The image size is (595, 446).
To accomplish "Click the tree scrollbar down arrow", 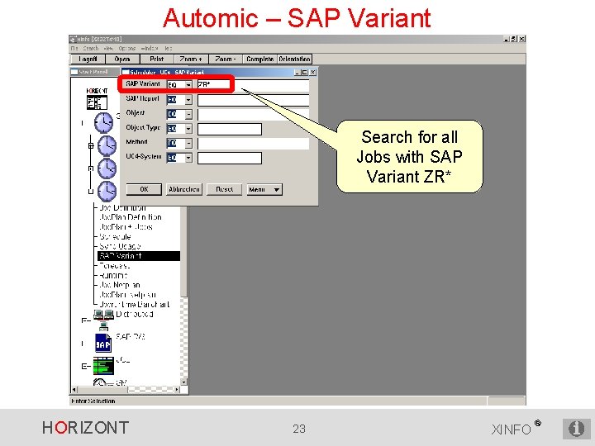I will pyautogui.click(x=183, y=382).
